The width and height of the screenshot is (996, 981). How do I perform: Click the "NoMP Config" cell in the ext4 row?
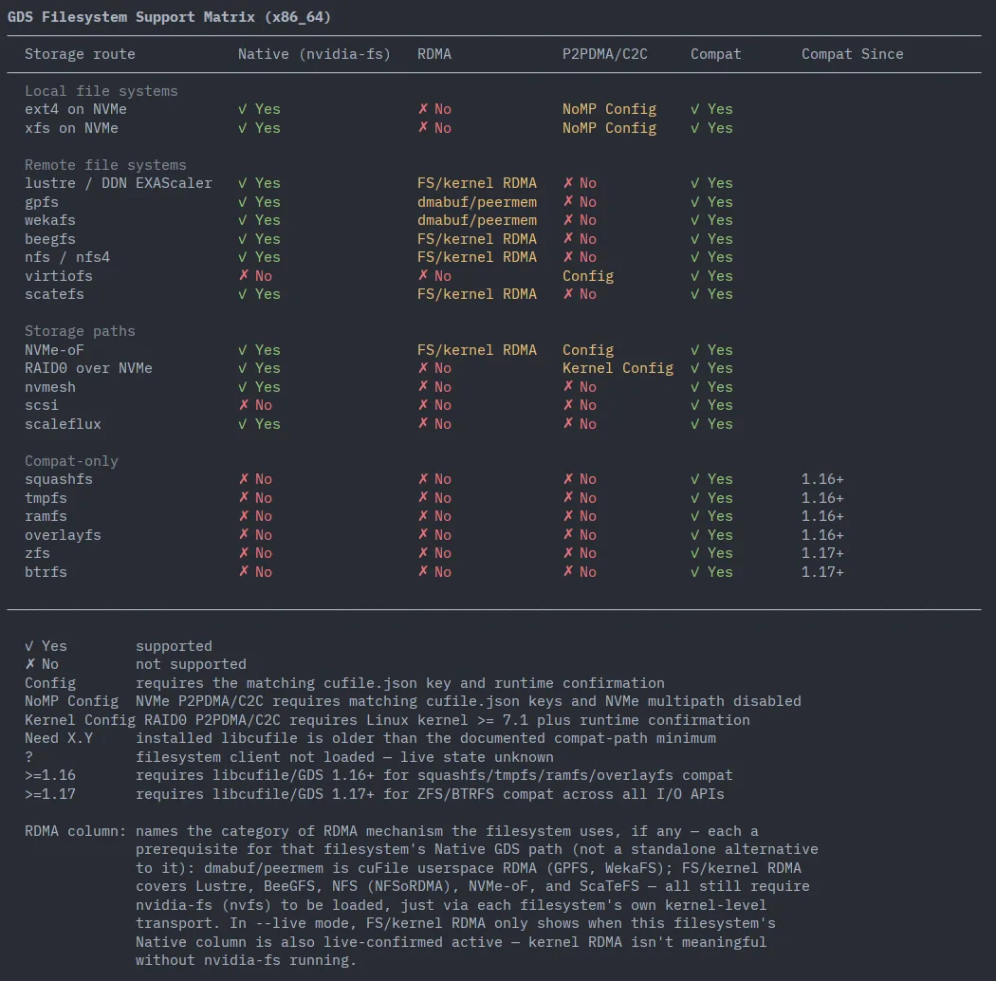click(x=609, y=109)
